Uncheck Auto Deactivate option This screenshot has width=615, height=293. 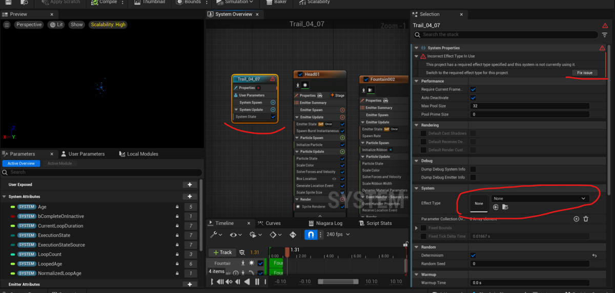point(473,98)
